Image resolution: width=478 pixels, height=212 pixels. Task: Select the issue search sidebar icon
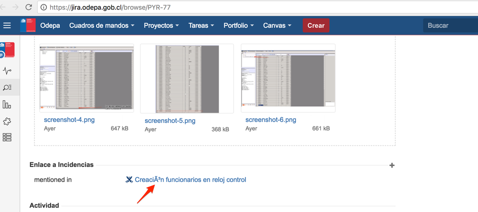click(7, 87)
